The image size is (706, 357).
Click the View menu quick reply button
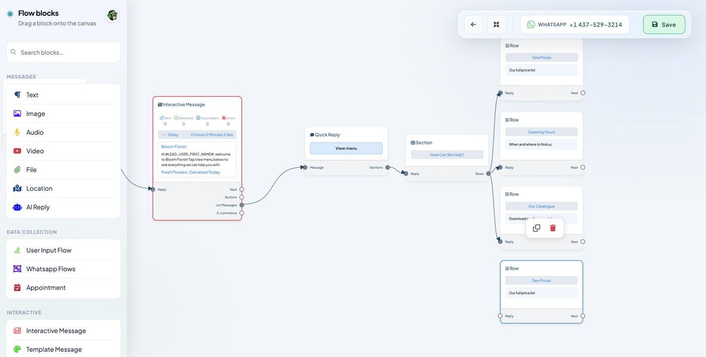point(346,149)
